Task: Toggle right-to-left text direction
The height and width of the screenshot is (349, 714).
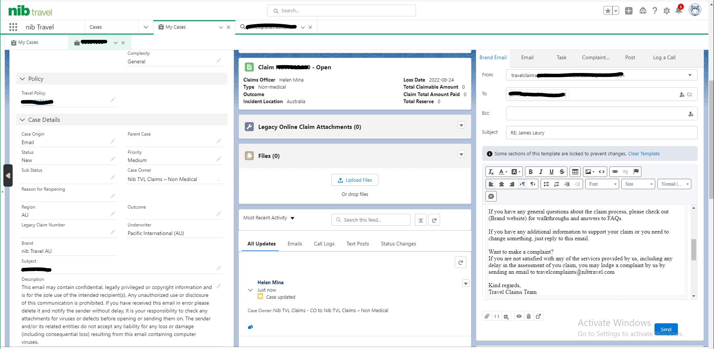Action: coord(533,184)
